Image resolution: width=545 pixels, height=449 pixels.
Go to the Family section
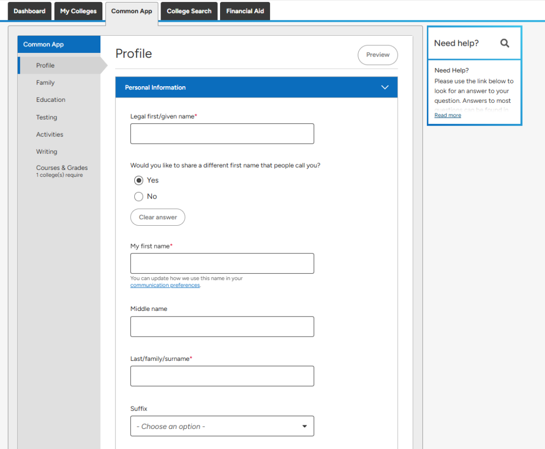[45, 83]
